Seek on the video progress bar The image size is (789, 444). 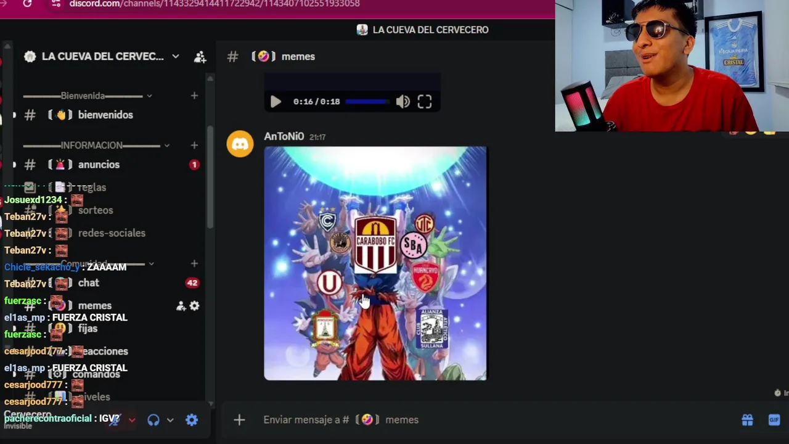pyautogui.click(x=367, y=102)
